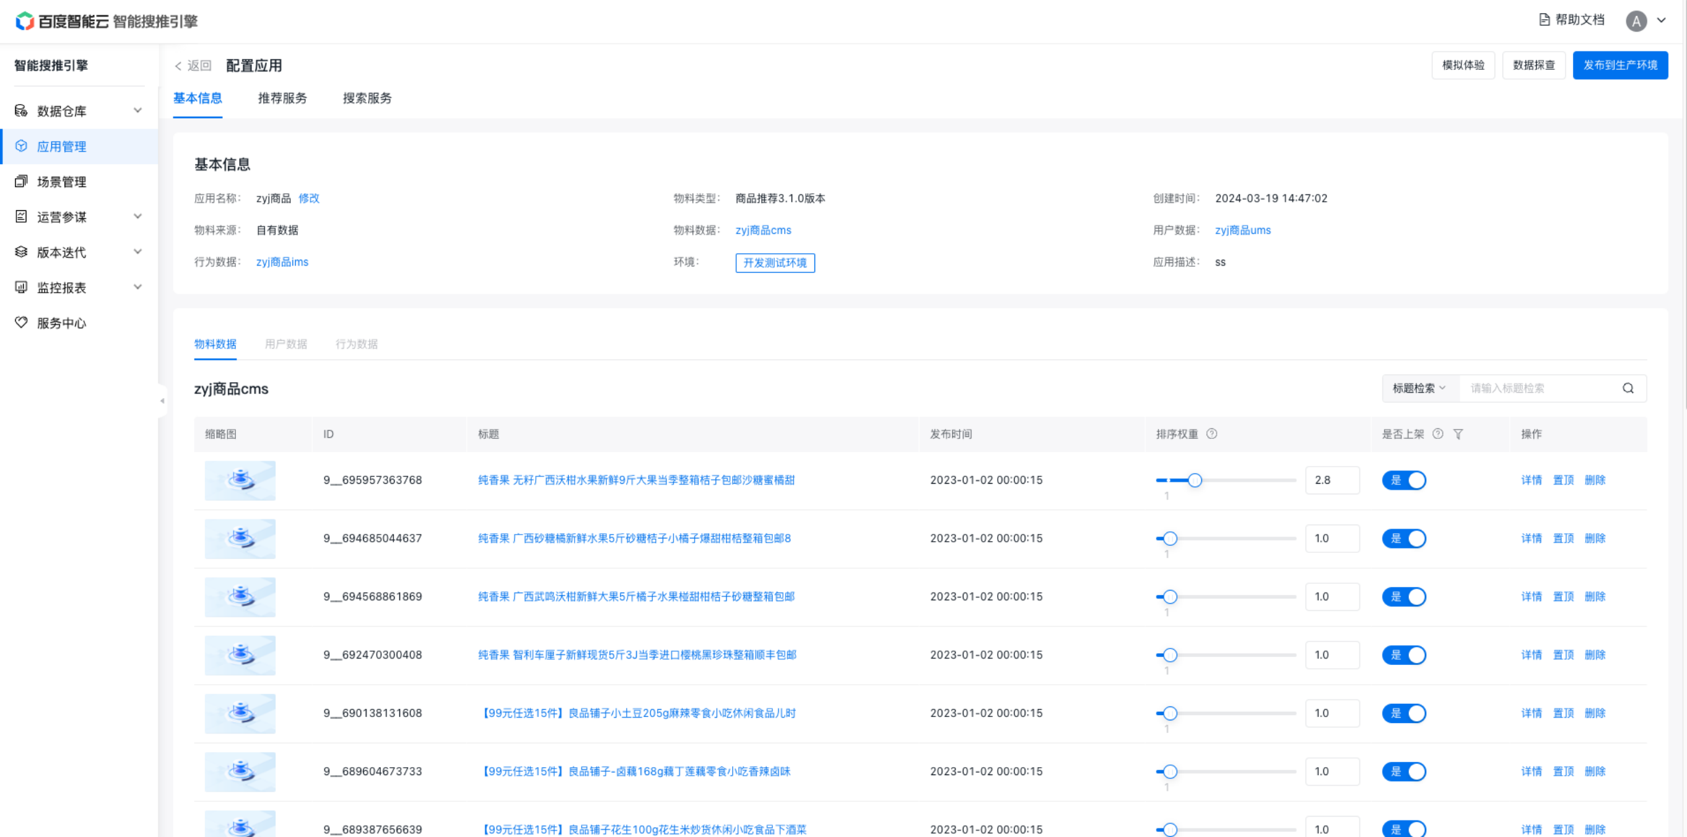Screen dimensions: 1687x837
Task: Click 删除 for item 9__689604673733
Action: [x=1595, y=771]
